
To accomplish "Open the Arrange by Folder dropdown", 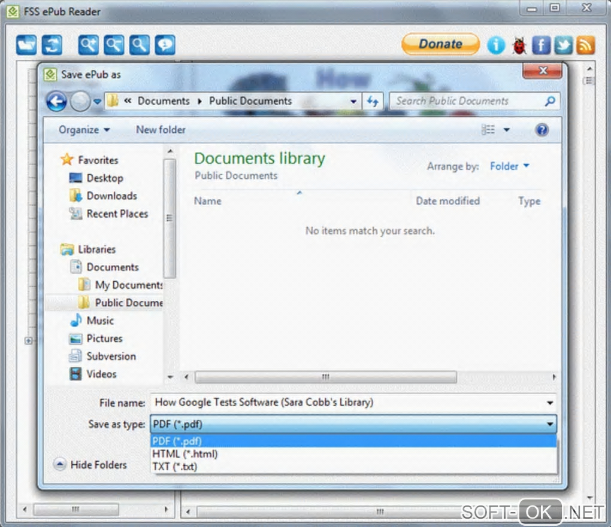I will click(509, 166).
